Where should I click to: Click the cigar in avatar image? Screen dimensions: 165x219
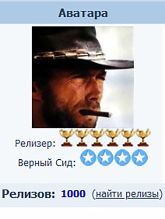[x=96, y=114]
